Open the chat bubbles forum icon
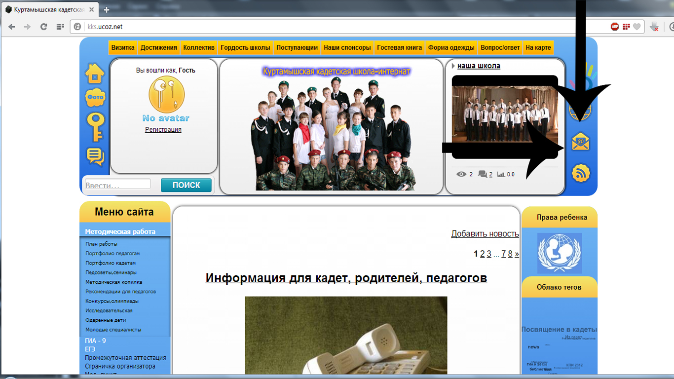 point(95,156)
